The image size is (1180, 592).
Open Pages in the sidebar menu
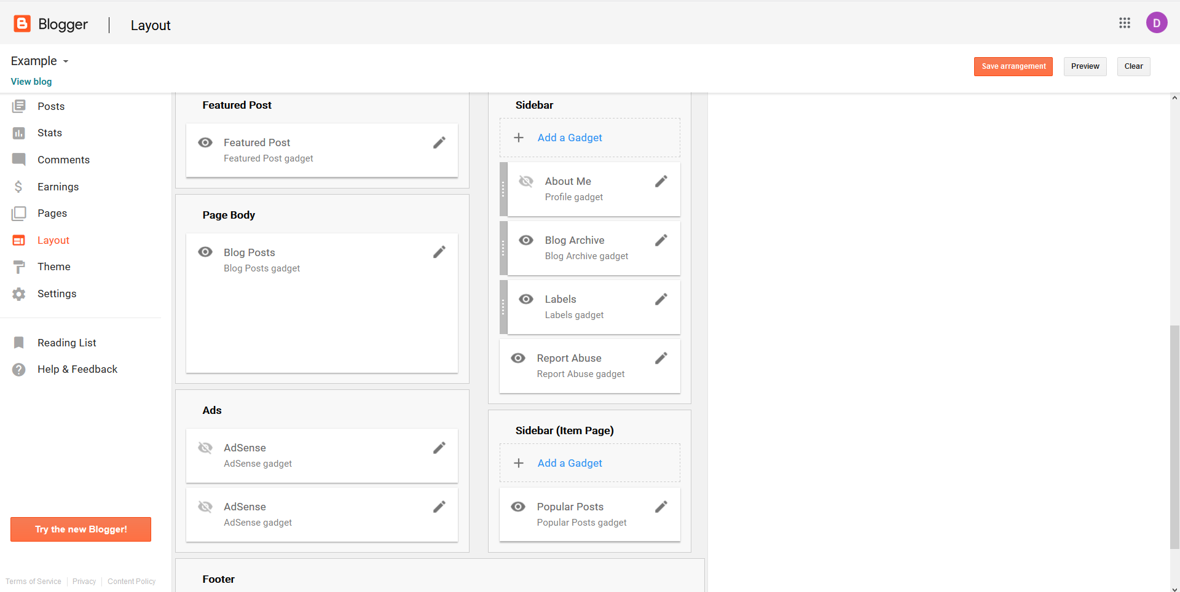pyautogui.click(x=52, y=213)
